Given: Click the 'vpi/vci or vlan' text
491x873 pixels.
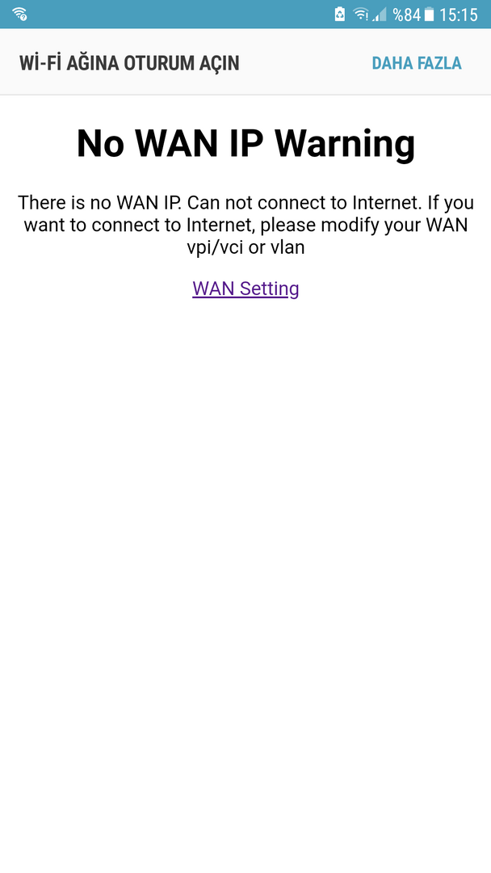Looking at the screenshot, I should pyautogui.click(x=245, y=247).
